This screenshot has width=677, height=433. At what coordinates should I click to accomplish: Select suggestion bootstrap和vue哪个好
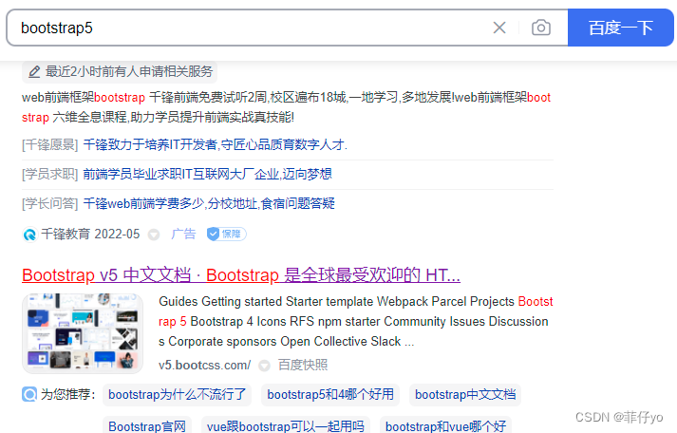pyautogui.click(x=445, y=426)
